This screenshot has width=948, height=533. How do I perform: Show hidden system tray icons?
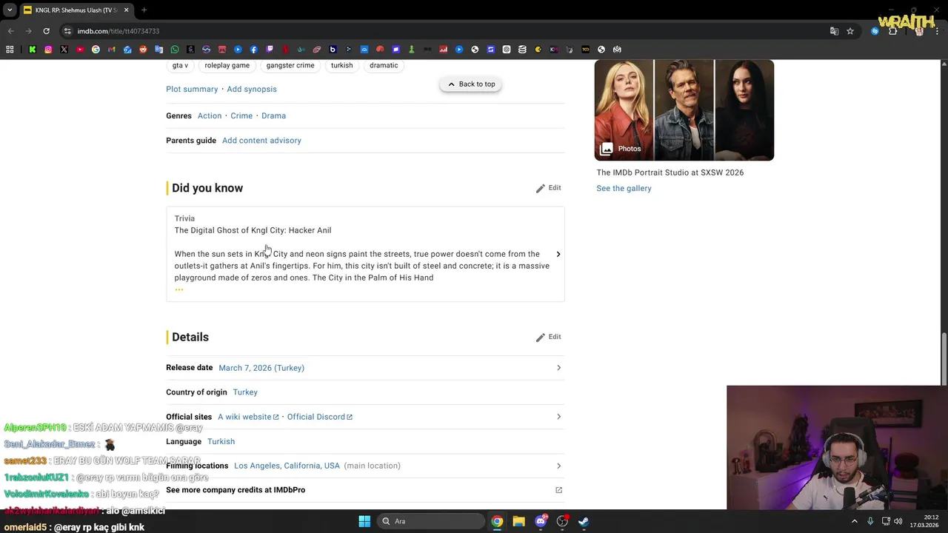[854, 521]
